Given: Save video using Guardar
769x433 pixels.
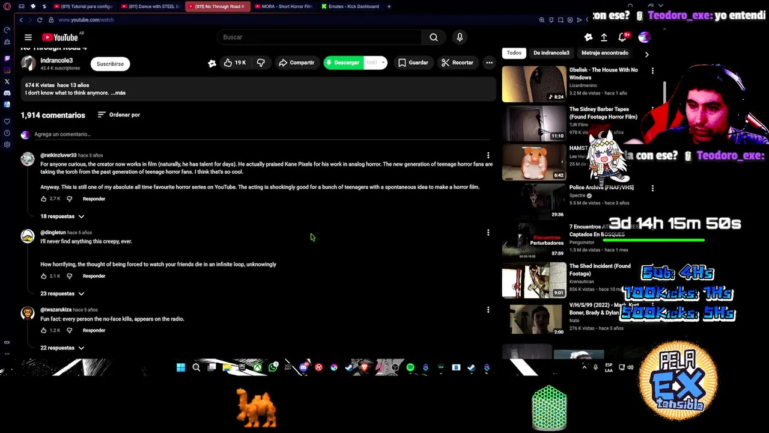Looking at the screenshot, I should coord(413,63).
